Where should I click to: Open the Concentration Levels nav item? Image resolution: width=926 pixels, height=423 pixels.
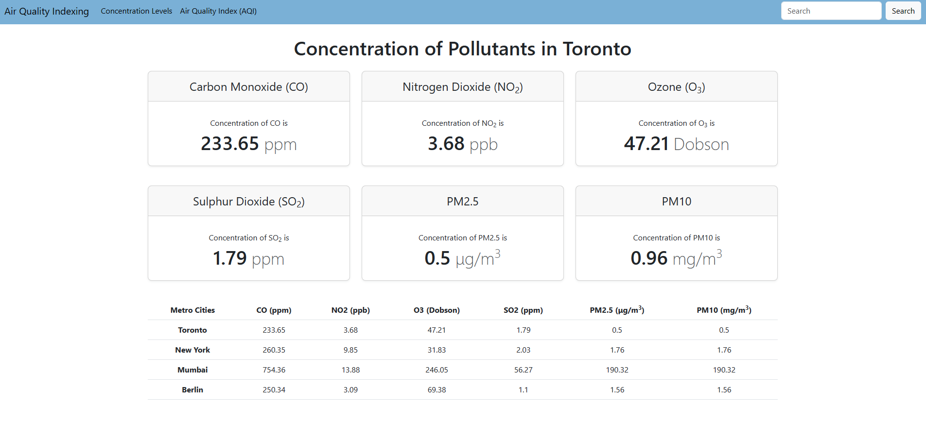(136, 11)
